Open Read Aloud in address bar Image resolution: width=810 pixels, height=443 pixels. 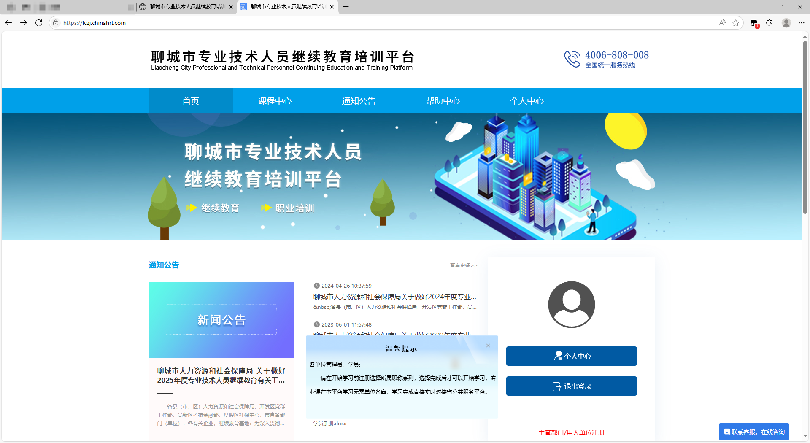722,23
